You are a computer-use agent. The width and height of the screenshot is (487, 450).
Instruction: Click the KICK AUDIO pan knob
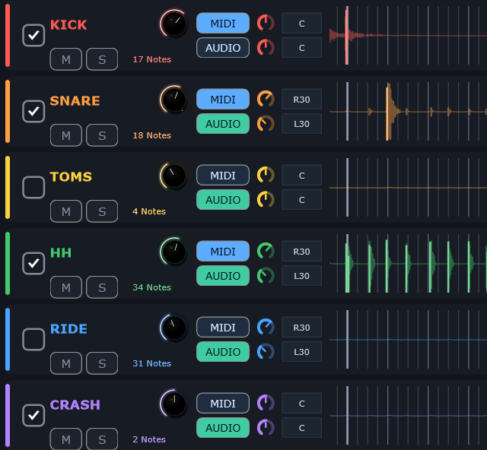[x=266, y=48]
